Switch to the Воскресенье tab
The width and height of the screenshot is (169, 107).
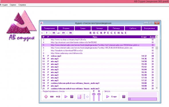[x=150, y=28]
